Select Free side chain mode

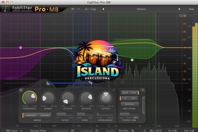coord(134,93)
